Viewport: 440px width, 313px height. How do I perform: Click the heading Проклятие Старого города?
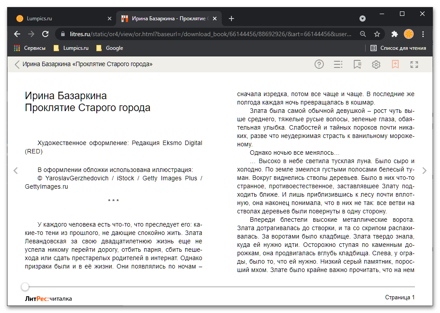click(88, 108)
